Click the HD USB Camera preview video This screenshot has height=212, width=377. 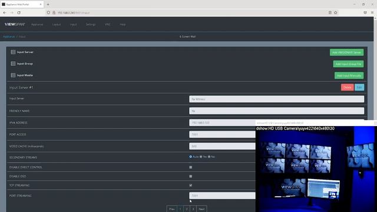click(x=316, y=169)
